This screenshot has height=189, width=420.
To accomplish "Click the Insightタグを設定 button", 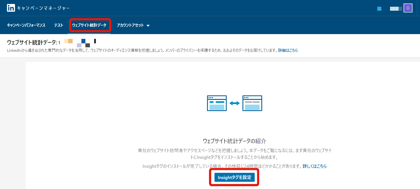I will pos(234,177).
